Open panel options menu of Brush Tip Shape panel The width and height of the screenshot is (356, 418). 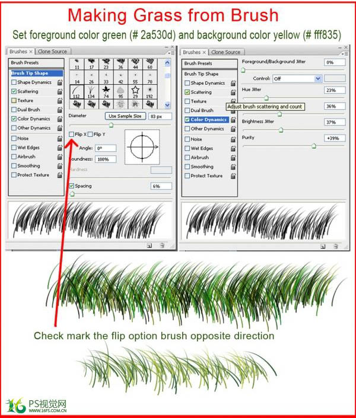[170, 53]
